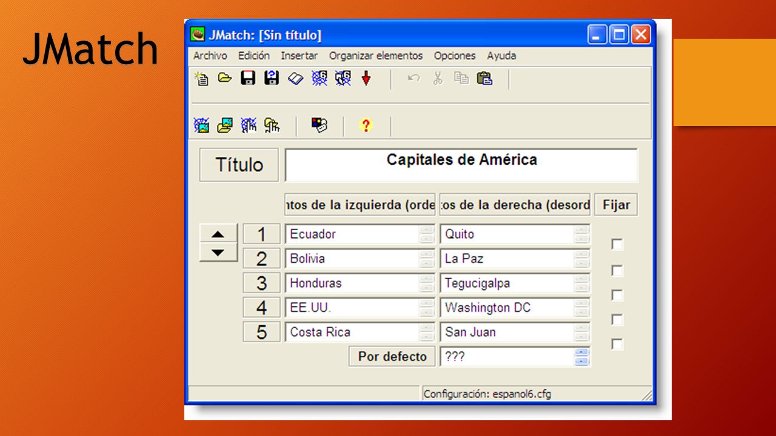Viewport: 776px width, 436px height.
Task: Click the Save As floppy with question mark
Action: (272, 78)
